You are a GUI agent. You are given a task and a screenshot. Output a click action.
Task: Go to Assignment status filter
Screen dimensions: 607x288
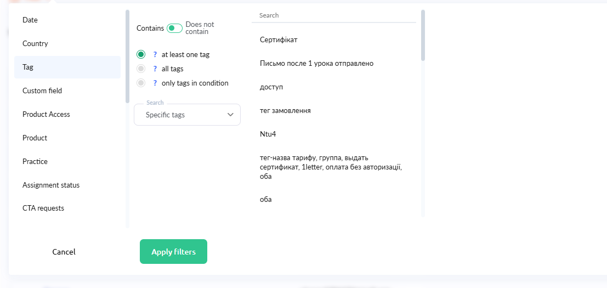51,185
